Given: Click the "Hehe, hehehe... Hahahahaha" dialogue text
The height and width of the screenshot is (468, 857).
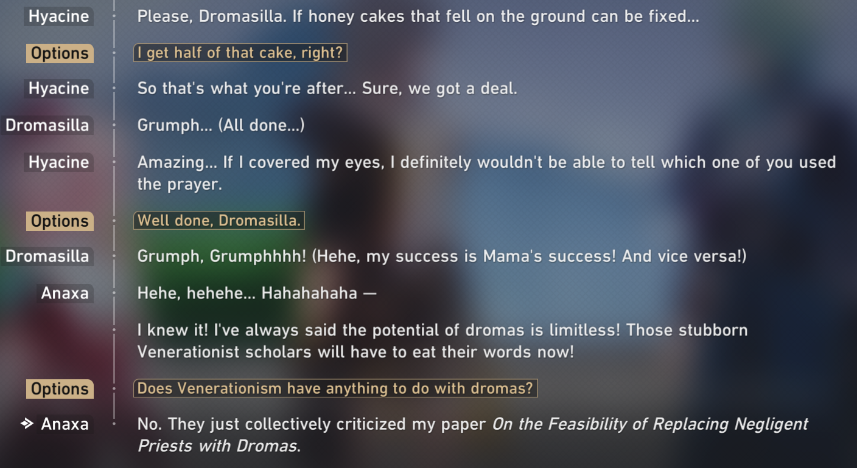Looking at the screenshot, I should pos(257,293).
